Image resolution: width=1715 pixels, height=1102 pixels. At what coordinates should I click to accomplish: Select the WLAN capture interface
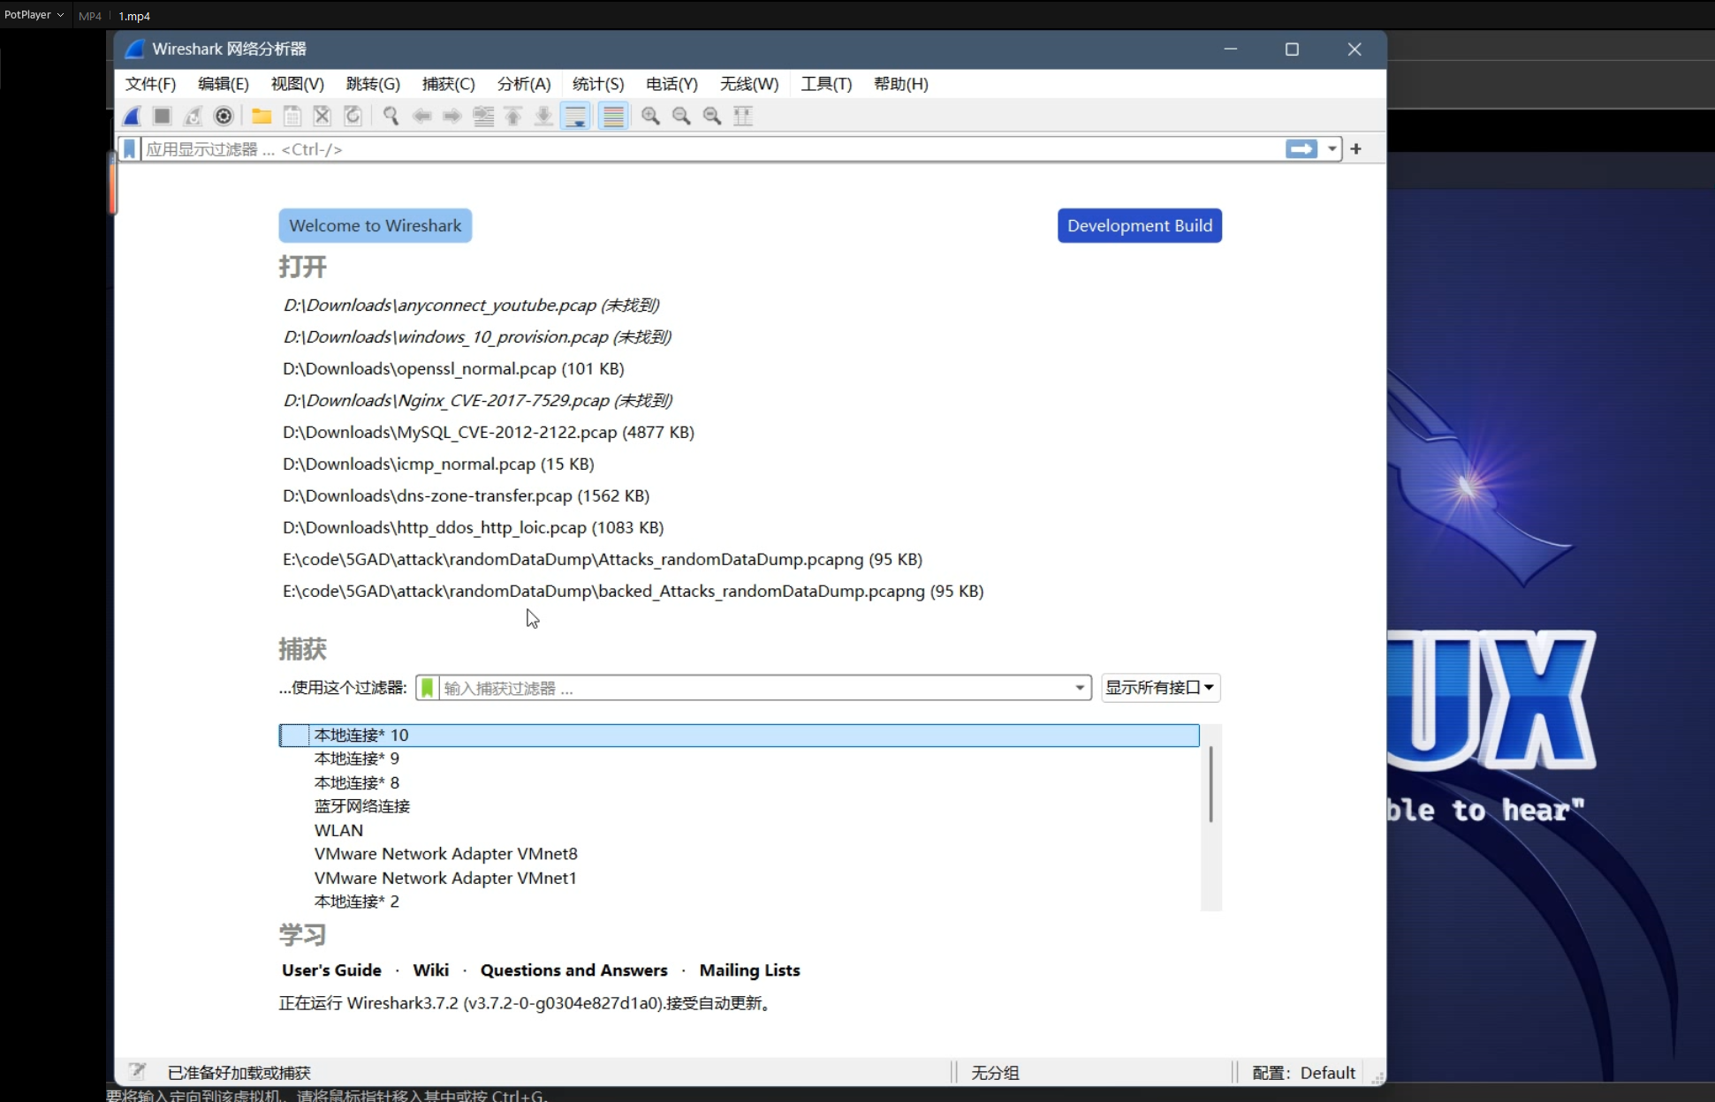[338, 830]
